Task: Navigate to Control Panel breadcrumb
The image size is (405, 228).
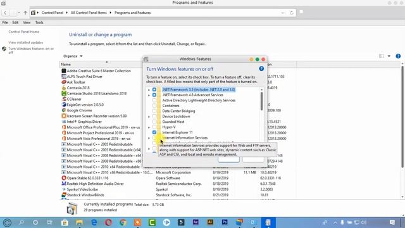Action: [53, 13]
